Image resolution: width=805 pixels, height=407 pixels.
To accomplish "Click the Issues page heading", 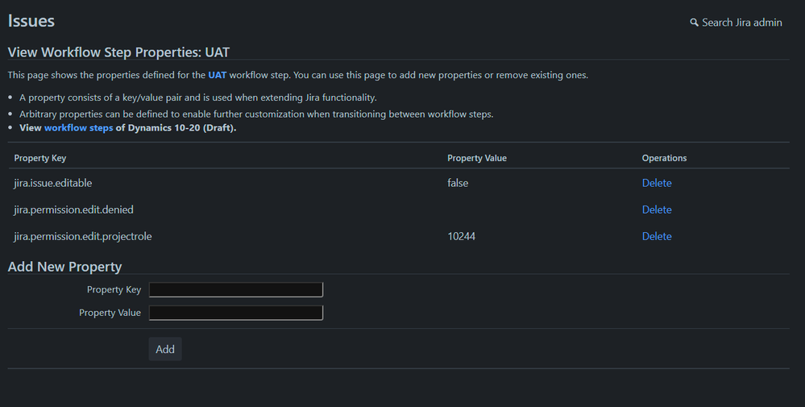I will click(31, 21).
